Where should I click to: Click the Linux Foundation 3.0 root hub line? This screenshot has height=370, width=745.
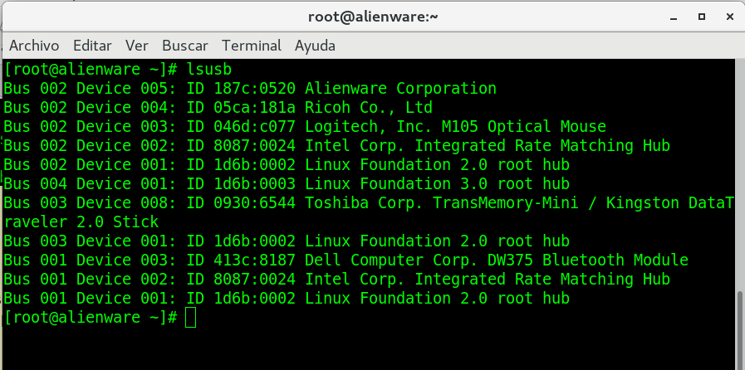286,183
